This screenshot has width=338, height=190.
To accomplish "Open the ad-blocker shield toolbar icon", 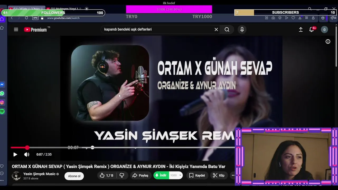I will pyautogui.click(x=280, y=18).
